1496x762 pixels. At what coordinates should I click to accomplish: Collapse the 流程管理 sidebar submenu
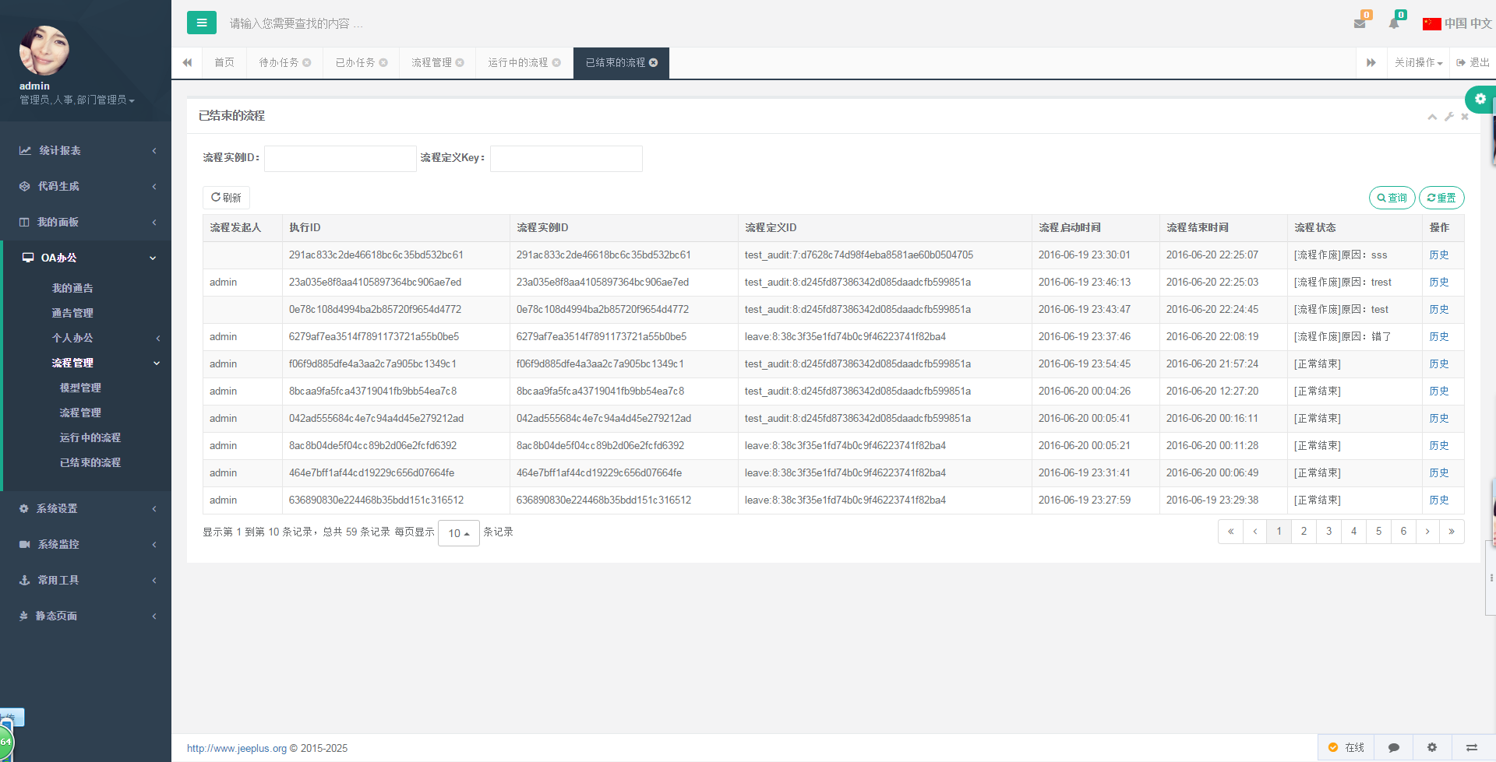[86, 363]
